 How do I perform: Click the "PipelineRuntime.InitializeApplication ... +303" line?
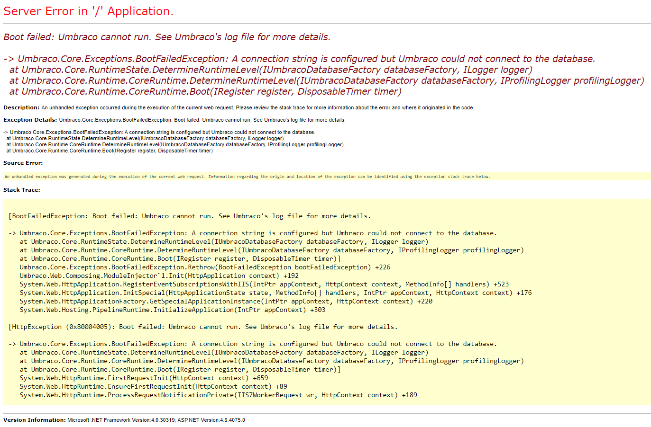[173, 310]
